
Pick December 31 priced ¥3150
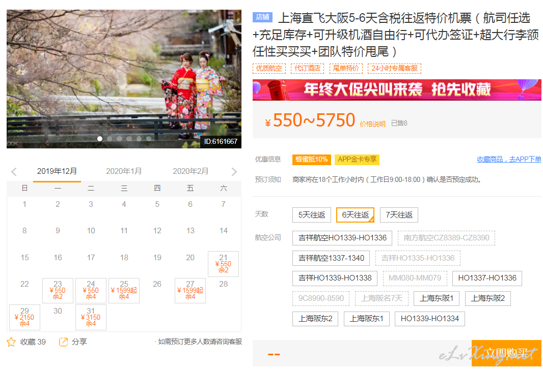tap(91, 318)
